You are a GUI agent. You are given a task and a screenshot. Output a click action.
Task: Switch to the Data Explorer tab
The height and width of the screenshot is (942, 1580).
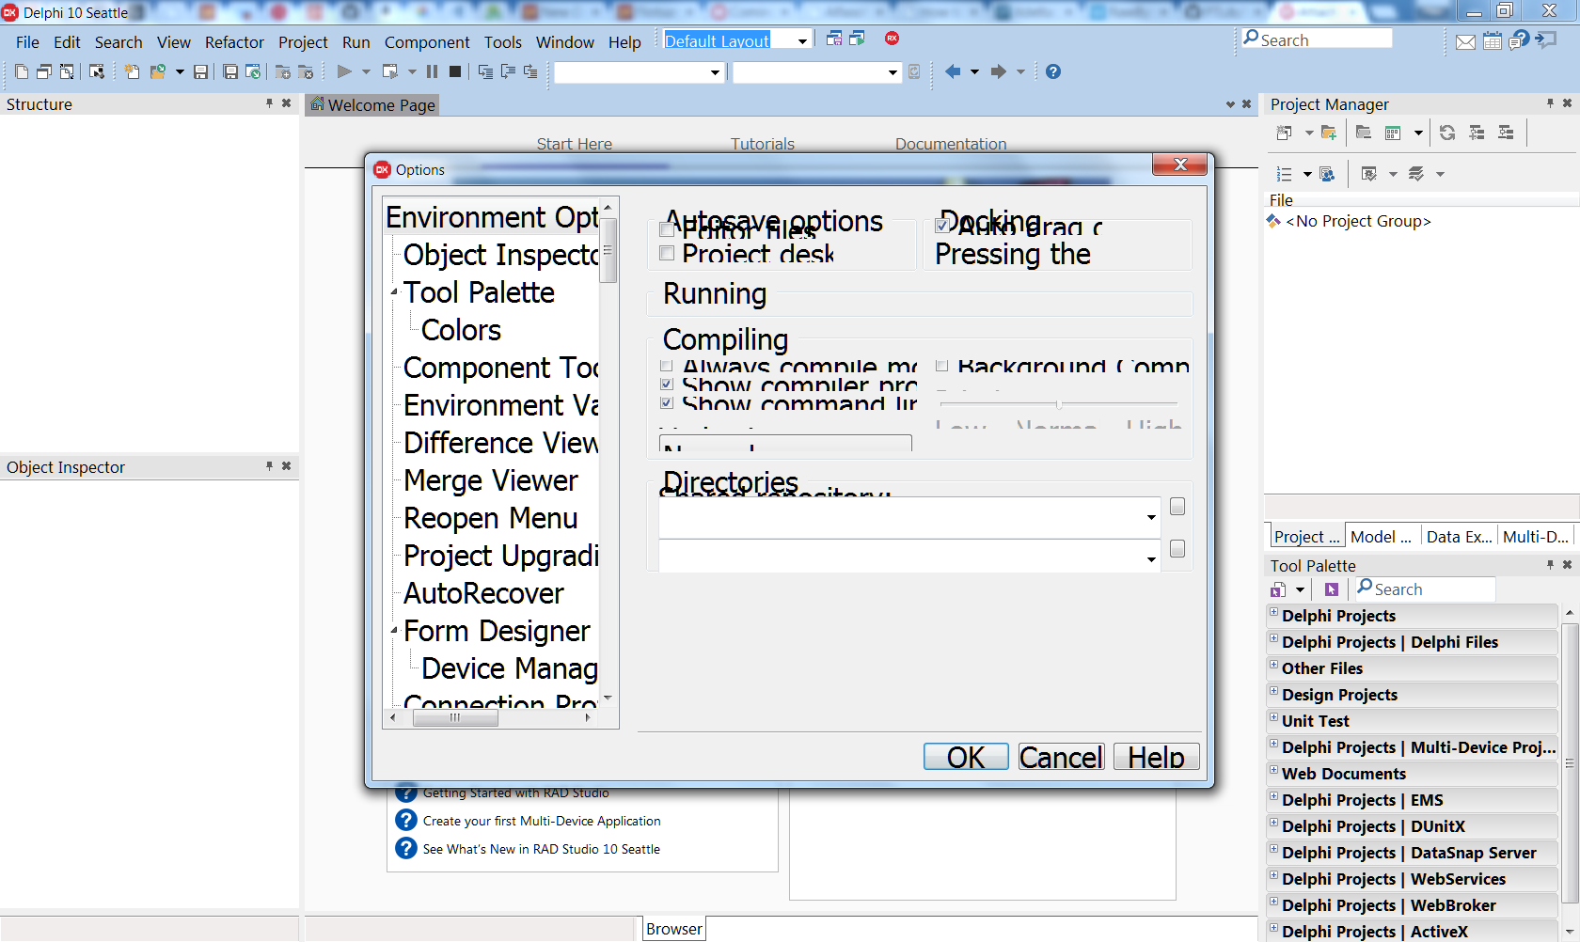1458,537
